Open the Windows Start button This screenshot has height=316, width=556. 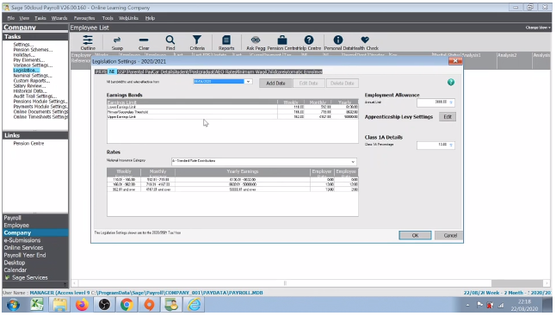[13, 305]
